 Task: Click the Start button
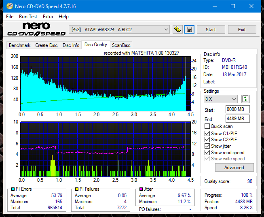tap(211, 30)
